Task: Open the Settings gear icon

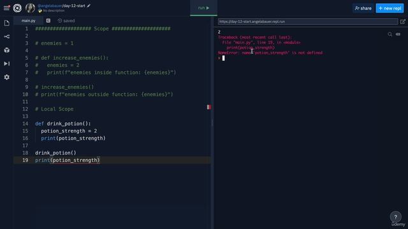Action: pos(7,77)
